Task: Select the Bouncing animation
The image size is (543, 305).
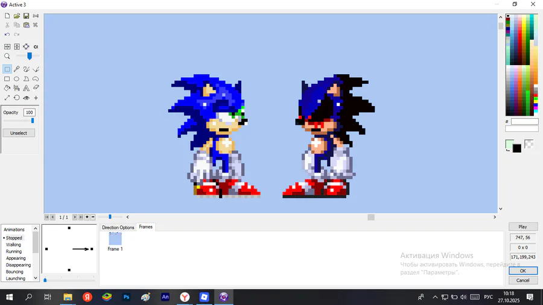Action: [x=14, y=272]
